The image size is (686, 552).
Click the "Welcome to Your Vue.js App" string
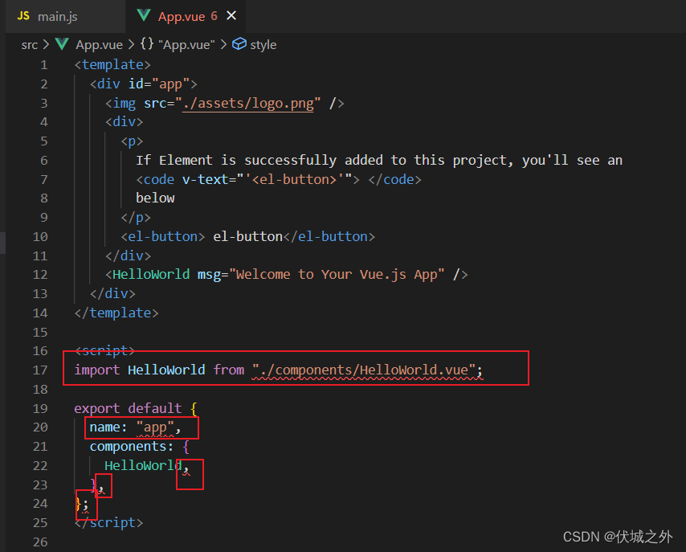(337, 275)
